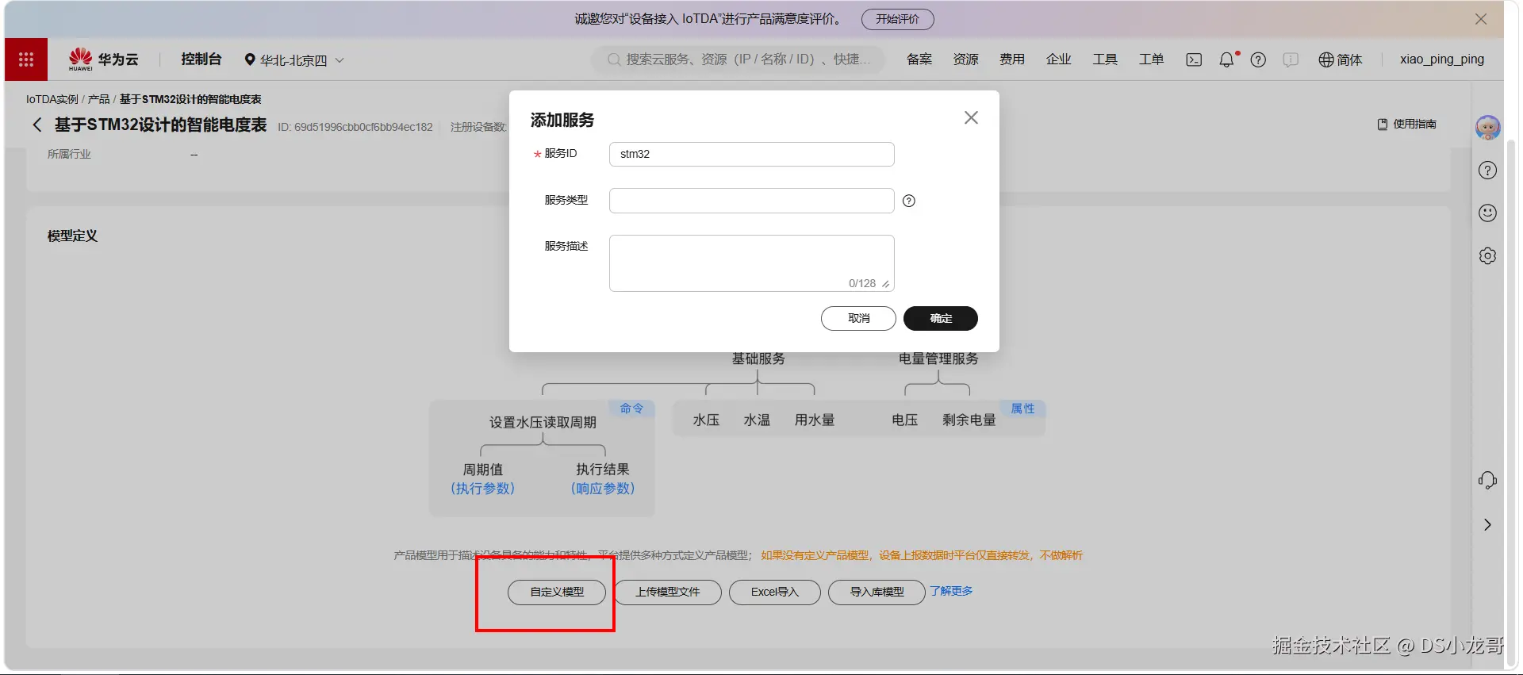This screenshot has width=1523, height=675.
Task: Expand the right sidebar chevron
Action: click(x=1487, y=524)
